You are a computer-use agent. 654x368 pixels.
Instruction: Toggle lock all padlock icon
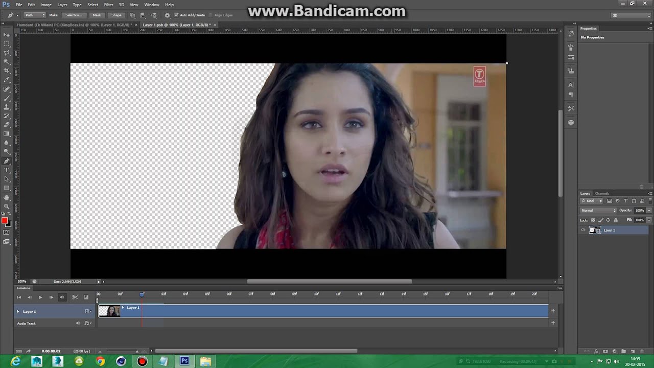[616, 220]
